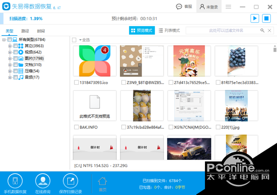Open the 元宵喜乐 poster thumbnail
The width and height of the screenshot is (277, 195).
coord(189,61)
